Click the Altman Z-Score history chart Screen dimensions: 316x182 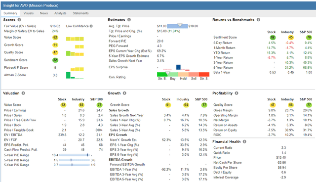click(x=75, y=75)
